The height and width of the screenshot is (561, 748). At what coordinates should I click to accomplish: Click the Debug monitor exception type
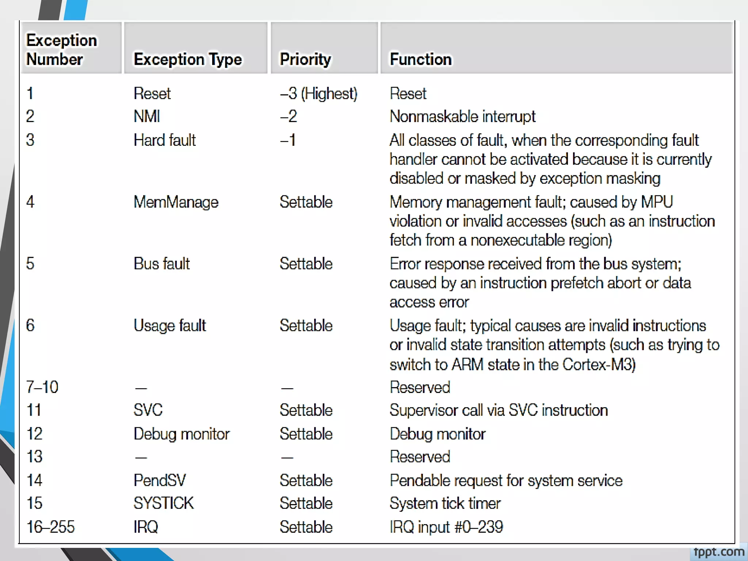(x=182, y=434)
